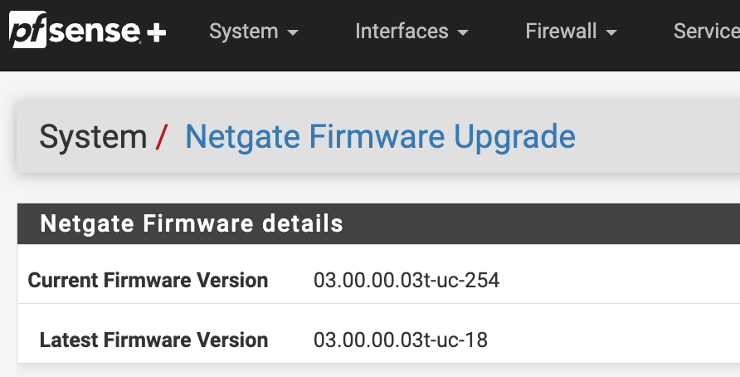Open the Netgate Firmware Upgrade breadcrumb link

pos(380,137)
